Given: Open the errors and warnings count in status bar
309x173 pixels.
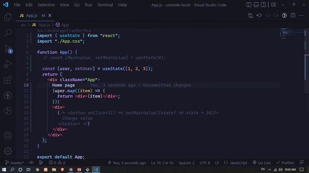Looking at the screenshot, I should click(x=57, y=163).
